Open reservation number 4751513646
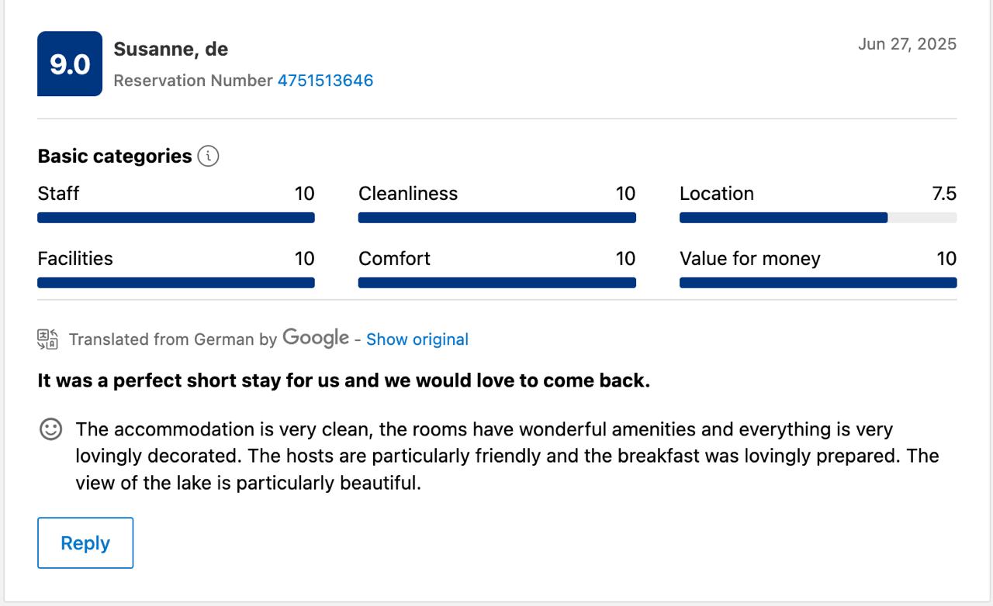The image size is (993, 606). (326, 81)
